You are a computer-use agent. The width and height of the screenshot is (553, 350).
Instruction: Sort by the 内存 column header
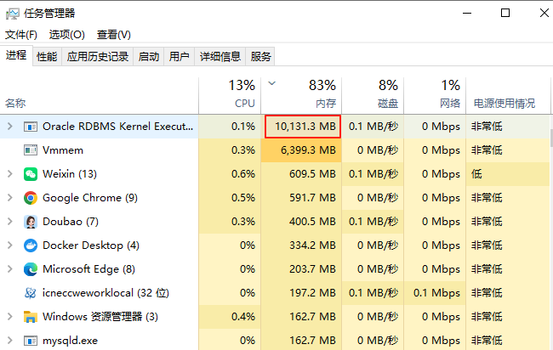pos(301,96)
